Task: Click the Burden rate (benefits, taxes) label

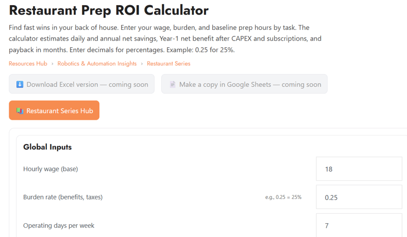Action: tap(63, 197)
